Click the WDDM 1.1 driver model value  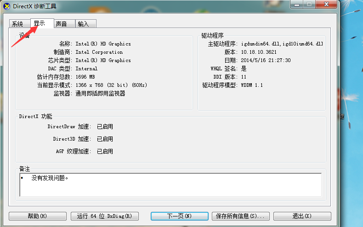pos(252,85)
